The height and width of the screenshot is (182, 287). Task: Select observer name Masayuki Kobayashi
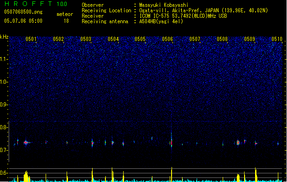pyautogui.click(x=164, y=5)
